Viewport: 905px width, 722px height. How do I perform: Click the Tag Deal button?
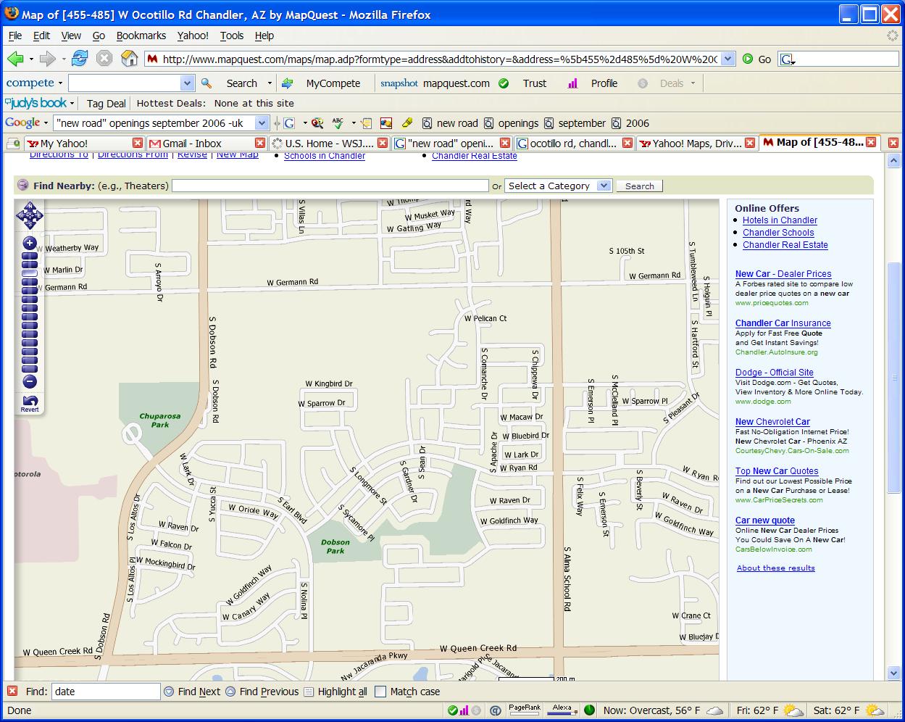pos(107,104)
